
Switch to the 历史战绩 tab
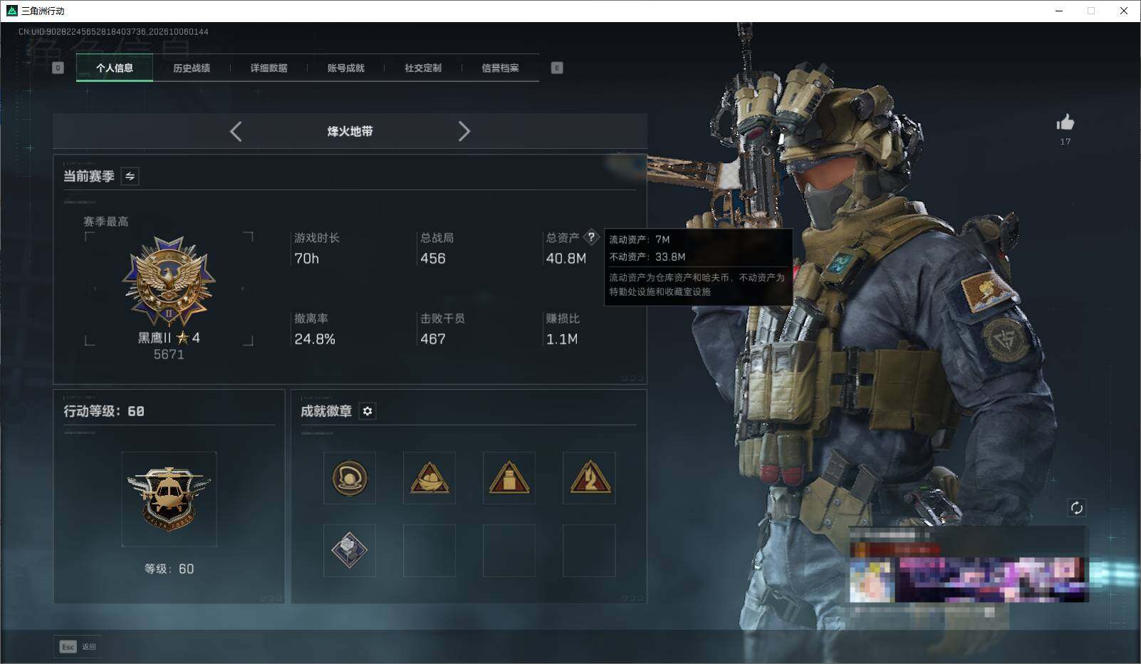coord(192,68)
